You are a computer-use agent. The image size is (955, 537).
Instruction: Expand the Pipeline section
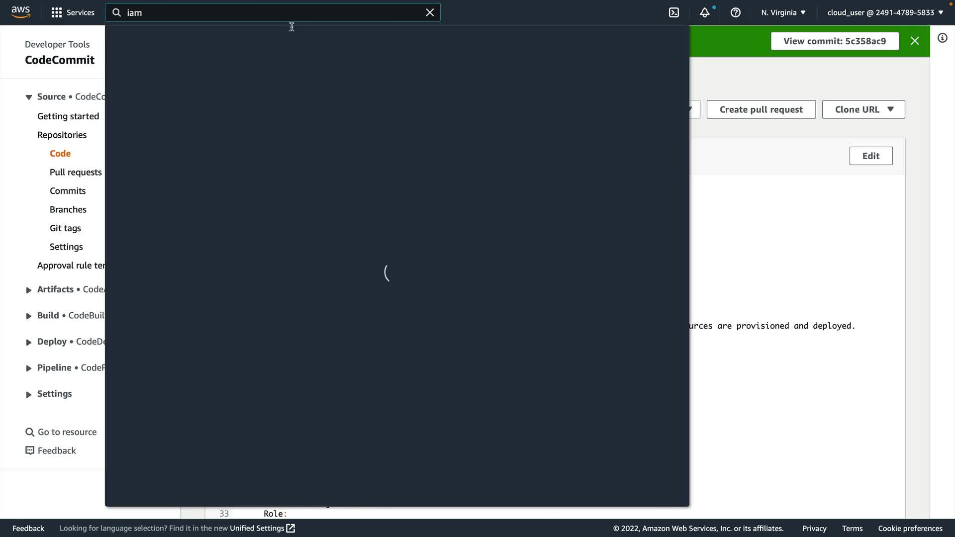(29, 368)
